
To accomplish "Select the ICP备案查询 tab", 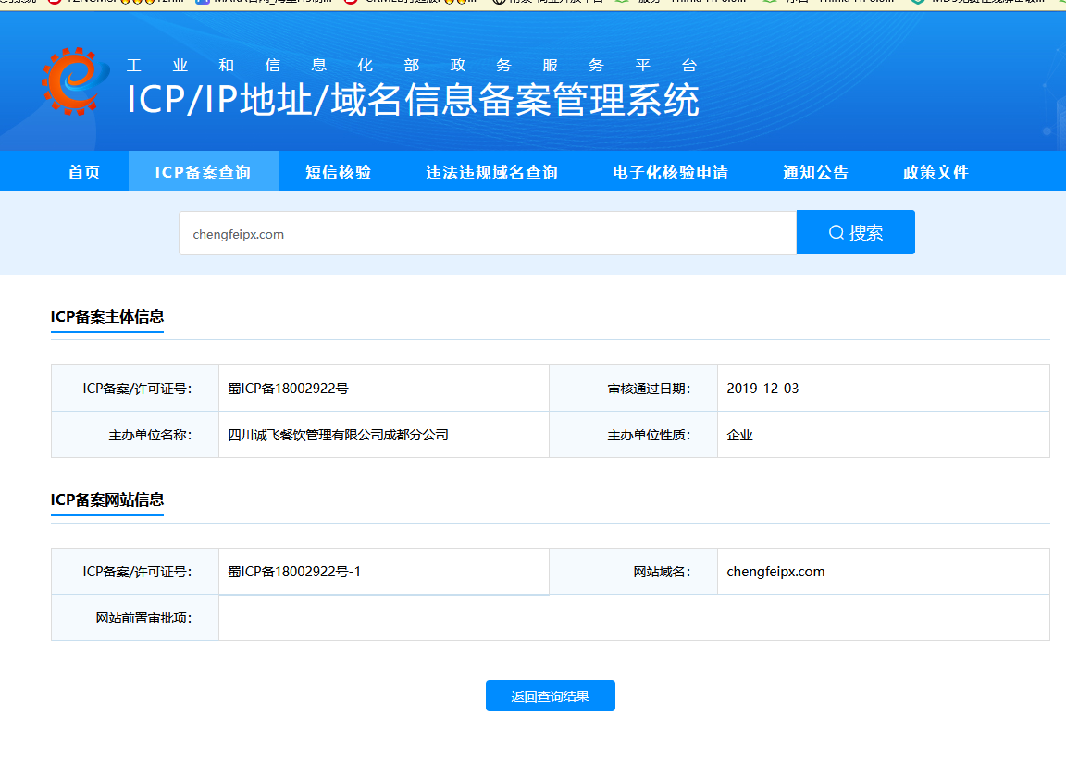I will tap(203, 172).
